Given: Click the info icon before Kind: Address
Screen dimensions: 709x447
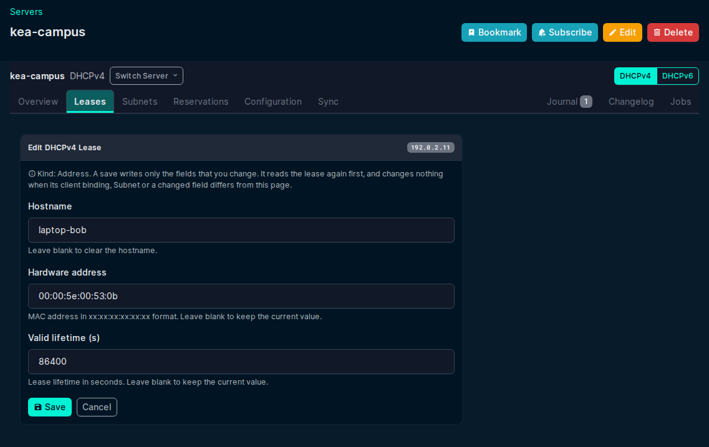Looking at the screenshot, I should [x=32, y=173].
